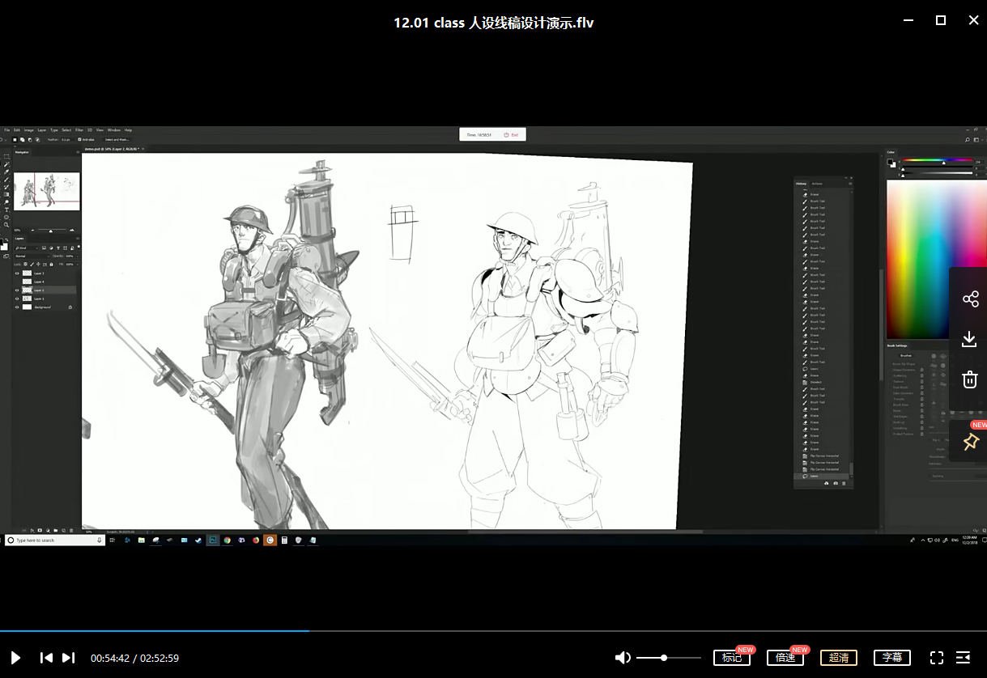The height and width of the screenshot is (678, 987).
Task: Delete the video with the trash icon
Action: [970, 379]
